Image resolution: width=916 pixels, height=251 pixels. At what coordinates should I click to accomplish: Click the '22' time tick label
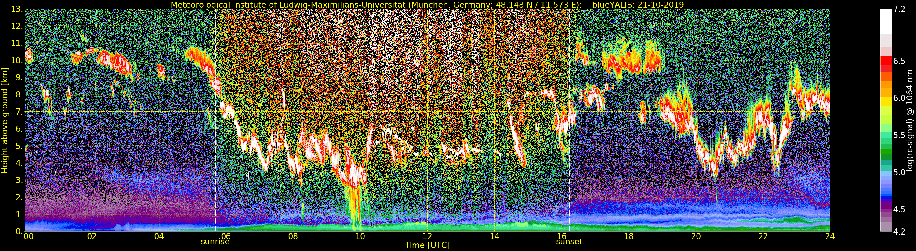coord(763,236)
